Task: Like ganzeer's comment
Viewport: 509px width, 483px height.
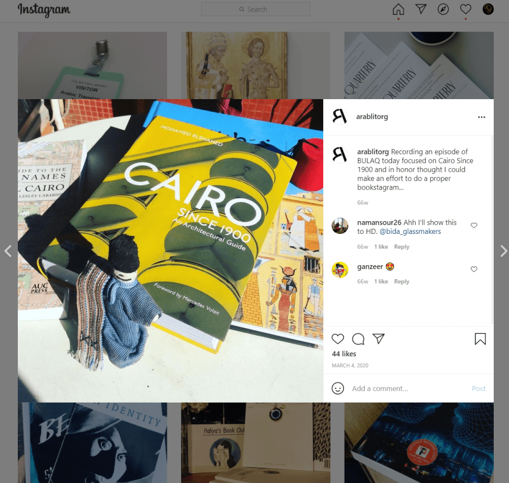Action: point(474,269)
